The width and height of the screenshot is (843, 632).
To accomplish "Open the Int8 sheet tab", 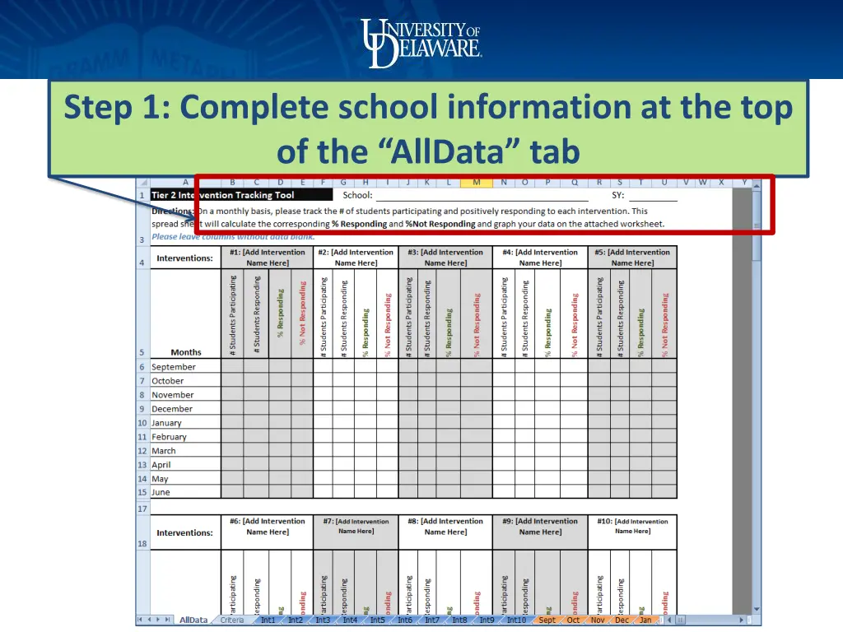I will [459, 620].
